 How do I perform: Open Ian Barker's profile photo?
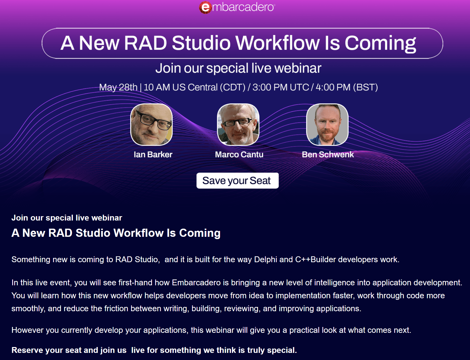[x=151, y=124]
